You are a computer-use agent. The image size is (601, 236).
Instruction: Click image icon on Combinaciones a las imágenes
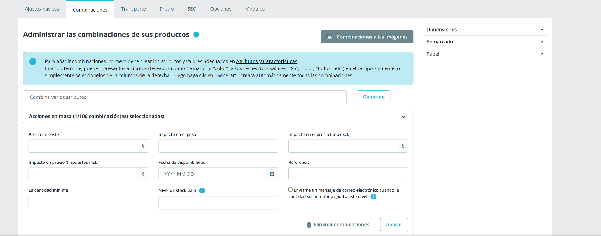(329, 37)
